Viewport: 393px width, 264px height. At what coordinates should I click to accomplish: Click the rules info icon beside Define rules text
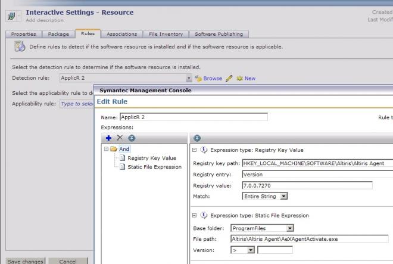pyautogui.click(x=20, y=46)
